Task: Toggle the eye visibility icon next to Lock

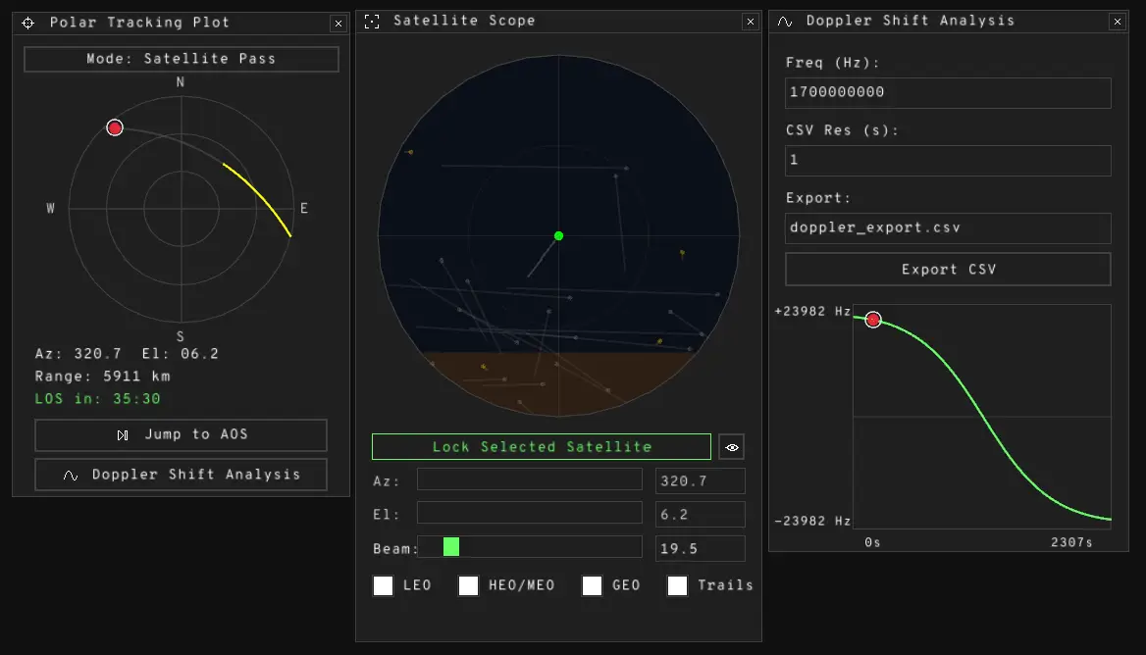Action: coord(731,447)
